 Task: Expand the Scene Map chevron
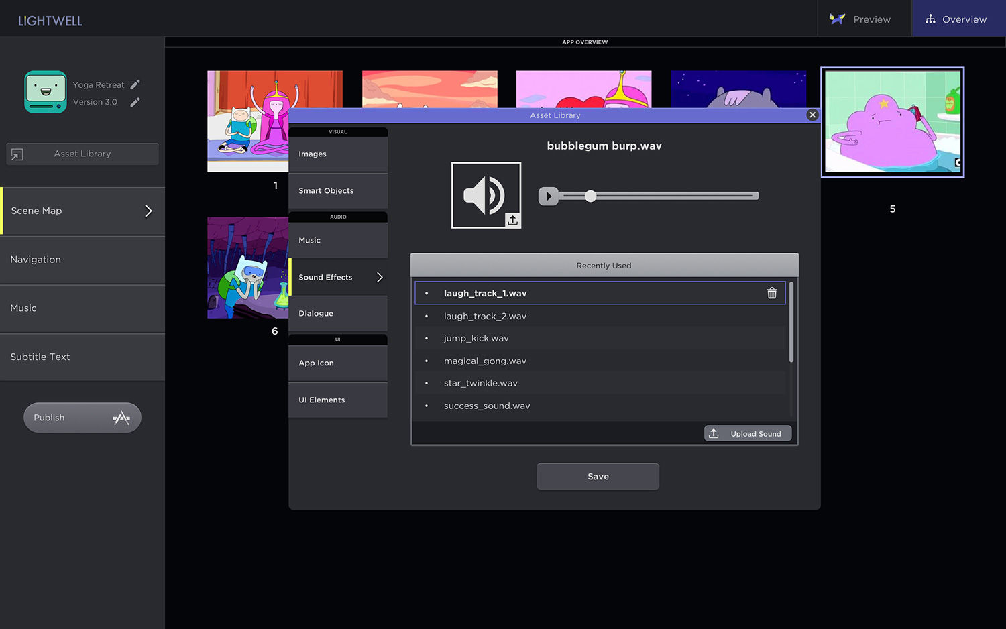coord(148,211)
